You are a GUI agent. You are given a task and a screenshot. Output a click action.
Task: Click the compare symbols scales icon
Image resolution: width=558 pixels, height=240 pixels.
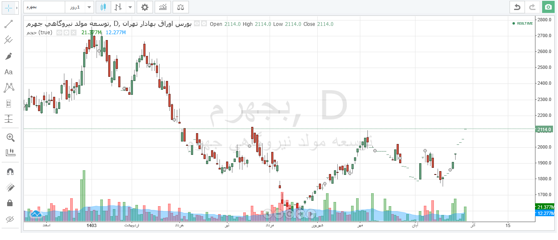181,7
